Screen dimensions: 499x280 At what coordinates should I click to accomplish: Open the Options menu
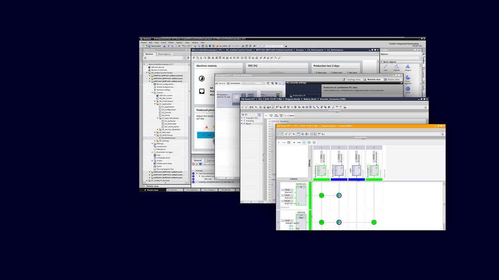pos(180,43)
